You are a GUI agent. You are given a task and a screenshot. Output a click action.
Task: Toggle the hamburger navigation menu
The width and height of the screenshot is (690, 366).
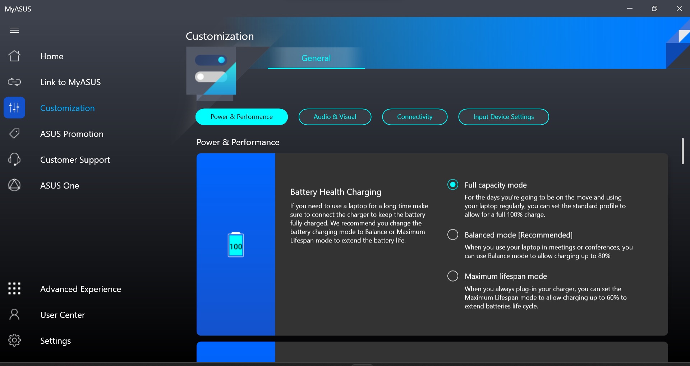pos(14,30)
